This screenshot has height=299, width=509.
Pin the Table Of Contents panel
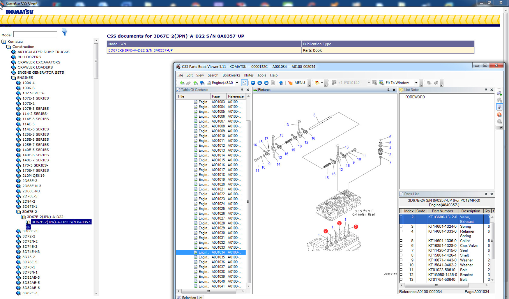(x=242, y=90)
